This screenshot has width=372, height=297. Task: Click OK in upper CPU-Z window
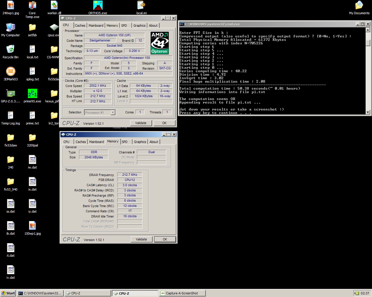164,123
